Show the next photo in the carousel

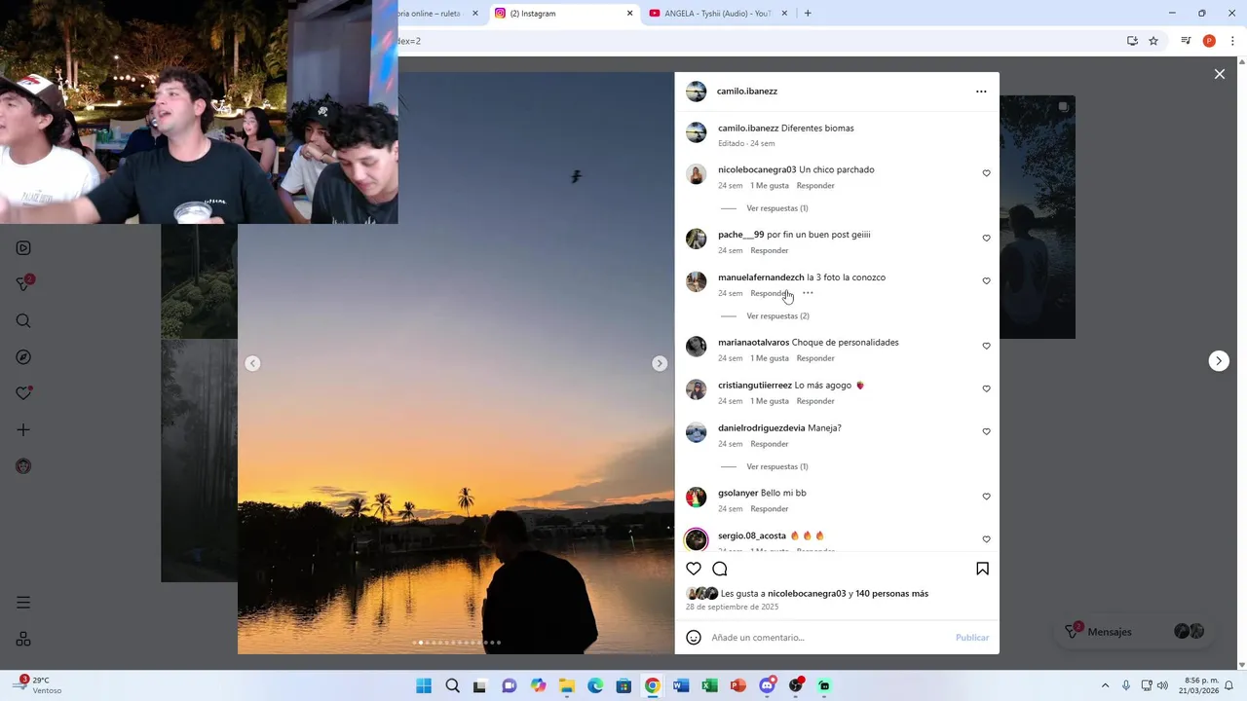(660, 363)
